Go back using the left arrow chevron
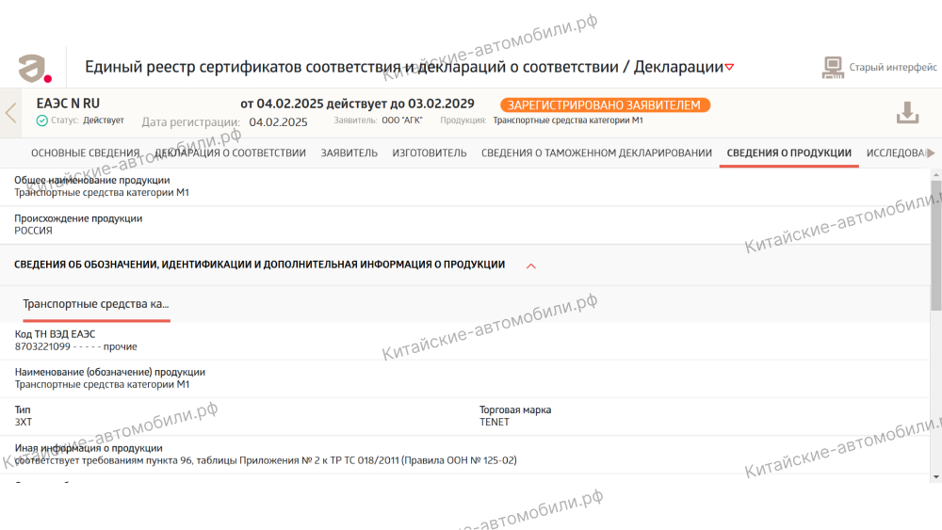 pyautogui.click(x=10, y=113)
